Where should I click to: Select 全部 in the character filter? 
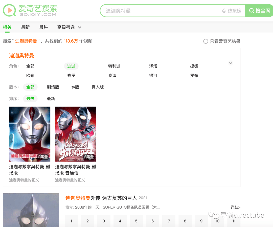[x=30, y=66]
